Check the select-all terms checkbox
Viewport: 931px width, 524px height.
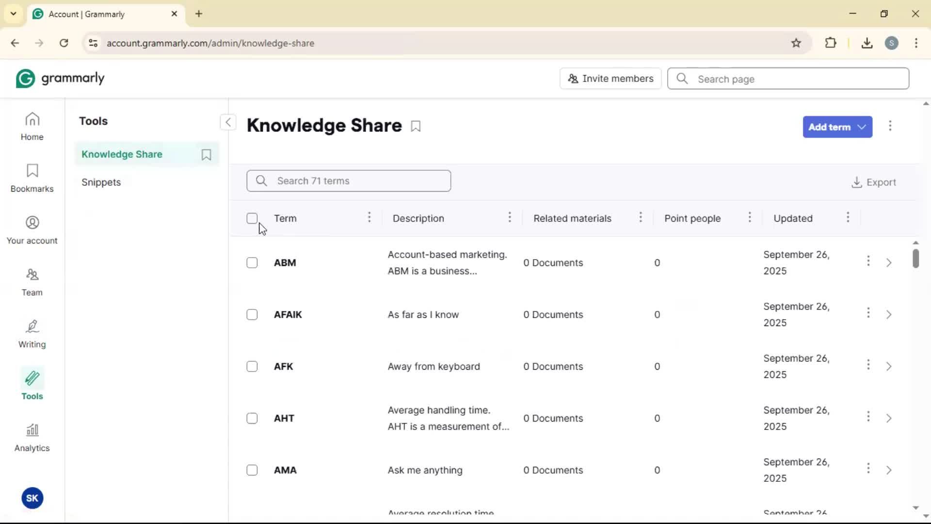tap(252, 218)
